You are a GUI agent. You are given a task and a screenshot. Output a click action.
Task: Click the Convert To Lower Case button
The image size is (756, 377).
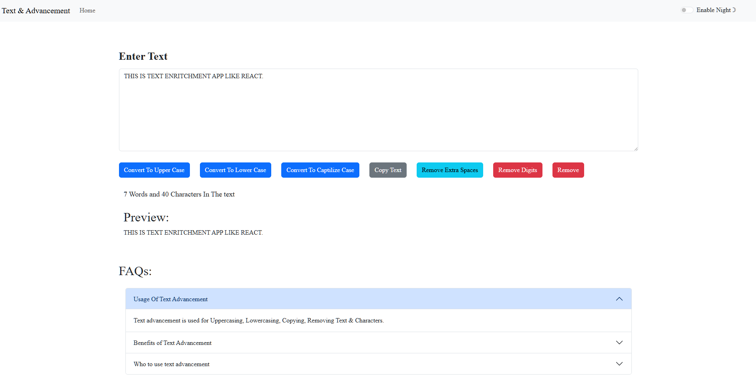(236, 170)
